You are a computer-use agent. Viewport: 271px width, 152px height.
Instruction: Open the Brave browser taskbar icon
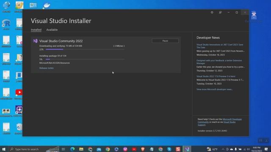[x=143, y=149]
